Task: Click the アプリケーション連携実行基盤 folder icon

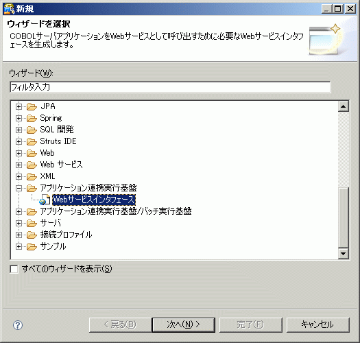Action: [32, 189]
